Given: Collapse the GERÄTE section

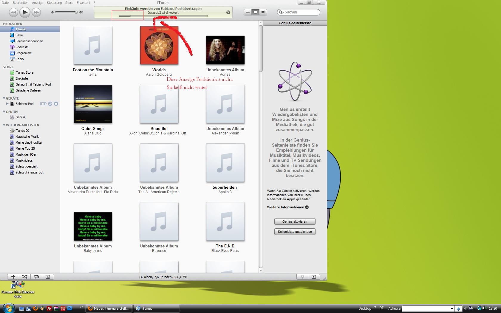Looking at the screenshot, I should (x=4, y=98).
